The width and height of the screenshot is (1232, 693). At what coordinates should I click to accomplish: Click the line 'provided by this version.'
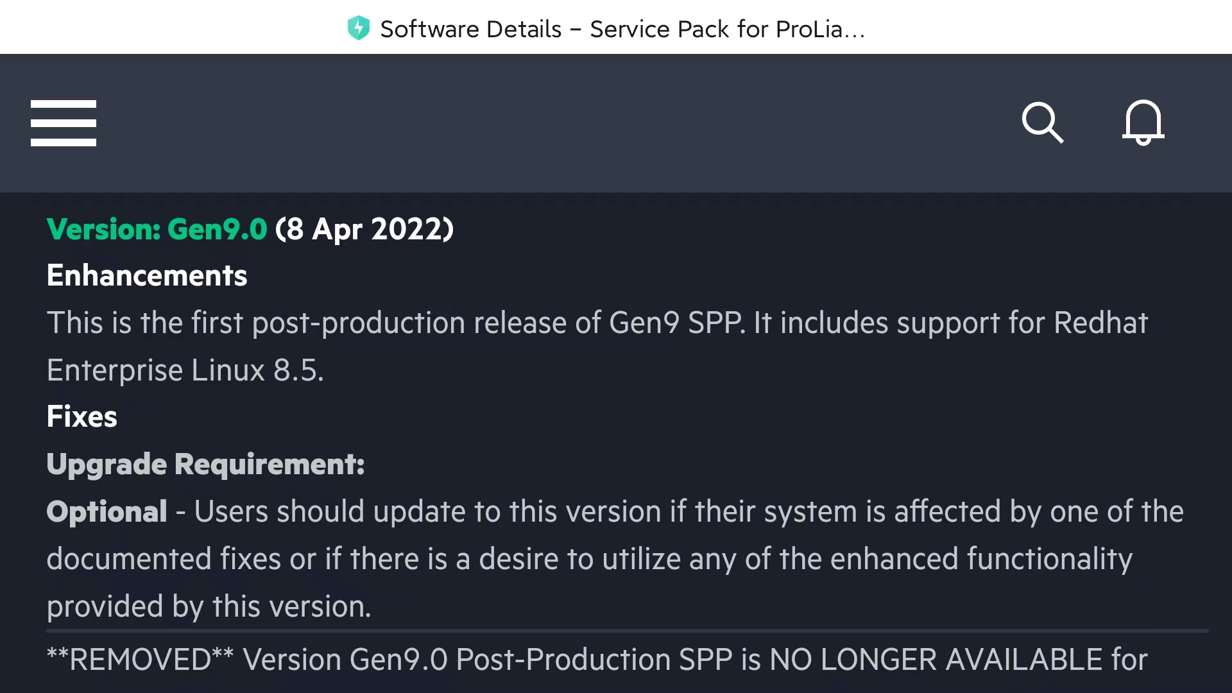coord(209,606)
